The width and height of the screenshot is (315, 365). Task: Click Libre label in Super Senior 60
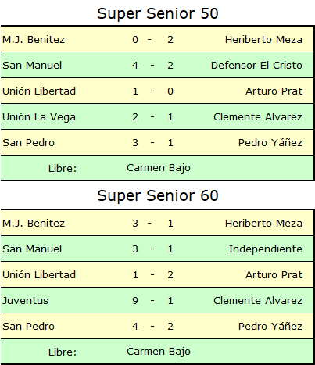(63, 352)
